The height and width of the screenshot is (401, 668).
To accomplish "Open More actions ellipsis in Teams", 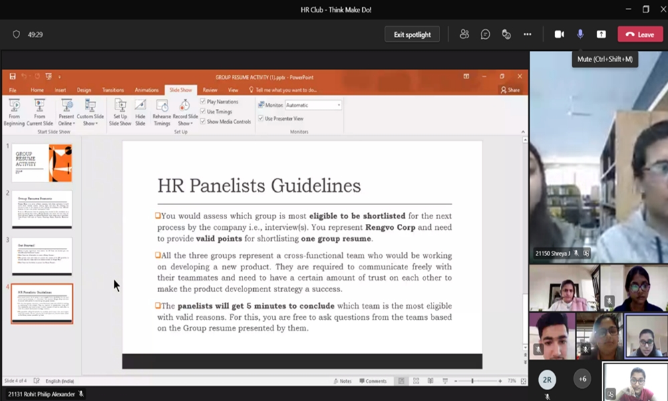I will pyautogui.click(x=528, y=35).
